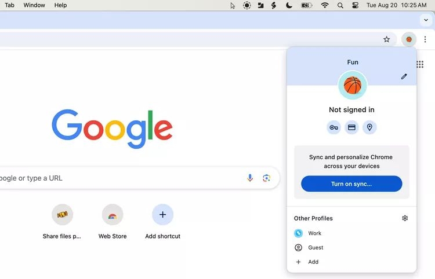Open the Help menu
The width and height of the screenshot is (435, 279).
[60, 5]
